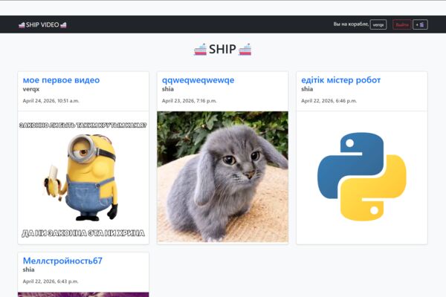446x297 pixels.
Task: Click the red Выйти logout button
Action: [x=402, y=25]
